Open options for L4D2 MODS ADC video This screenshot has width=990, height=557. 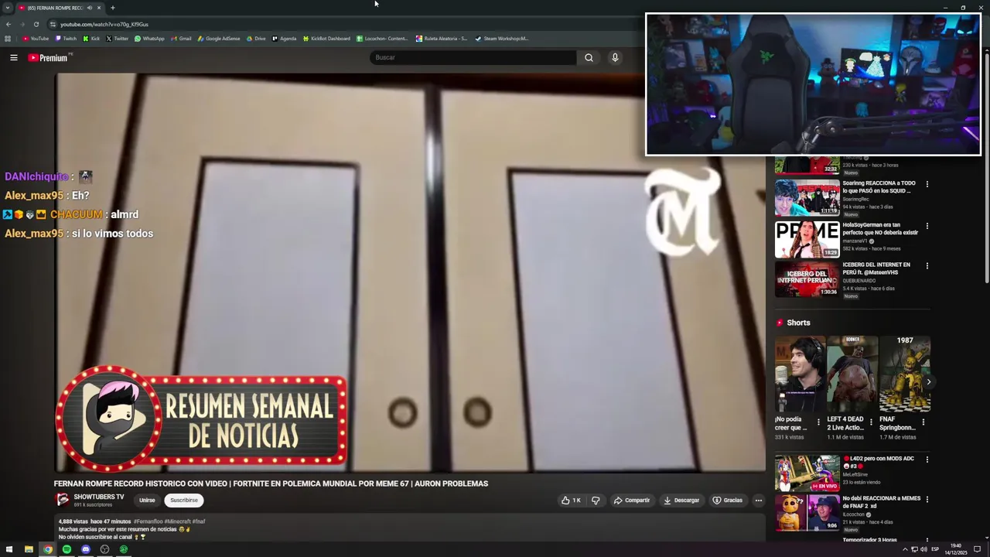point(927,460)
